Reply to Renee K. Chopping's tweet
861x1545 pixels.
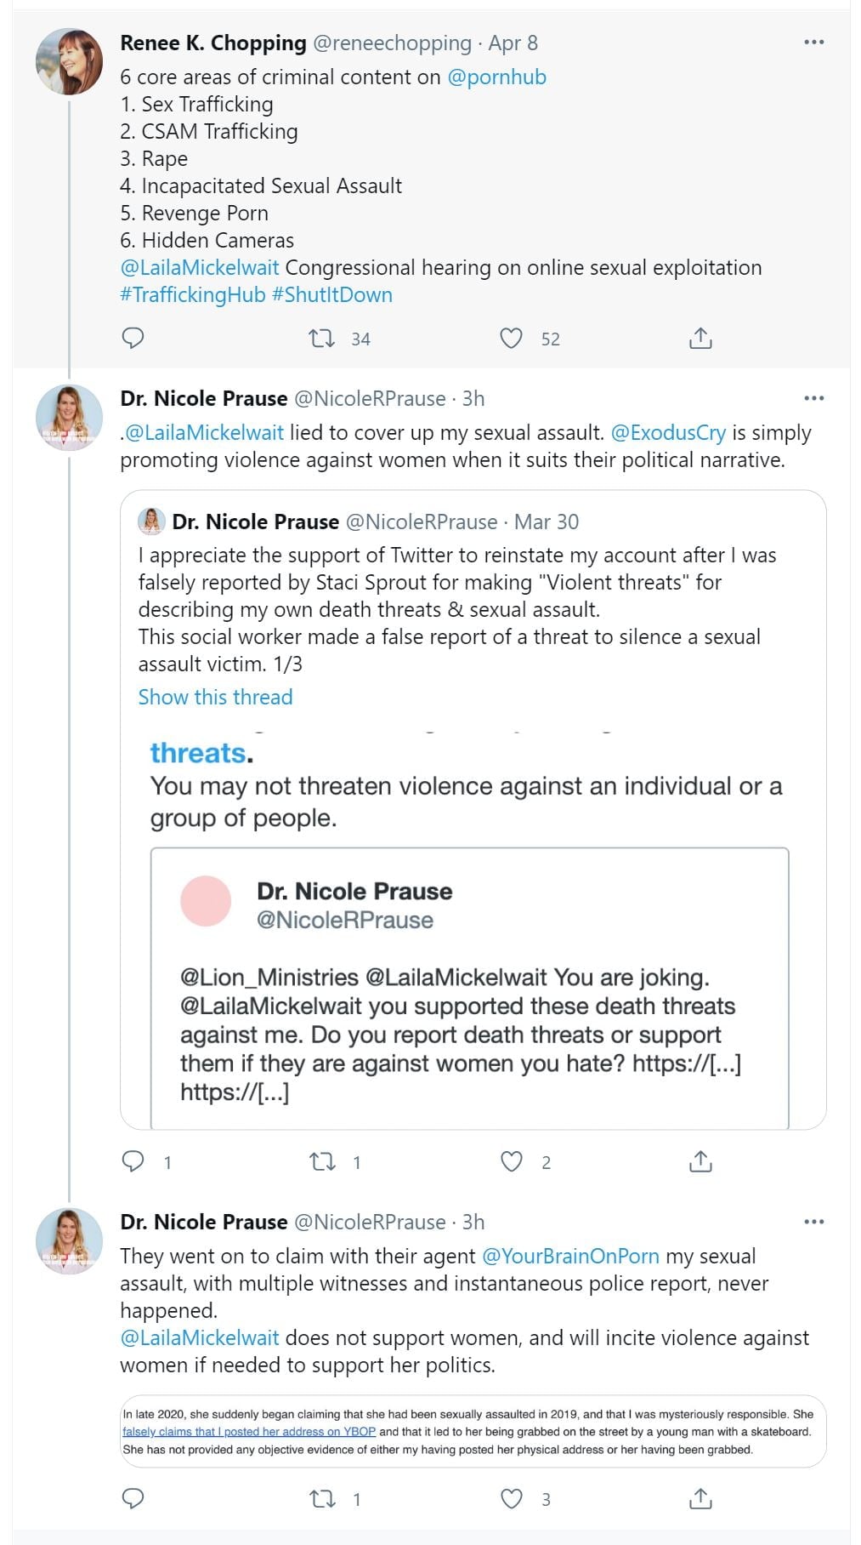(x=133, y=339)
